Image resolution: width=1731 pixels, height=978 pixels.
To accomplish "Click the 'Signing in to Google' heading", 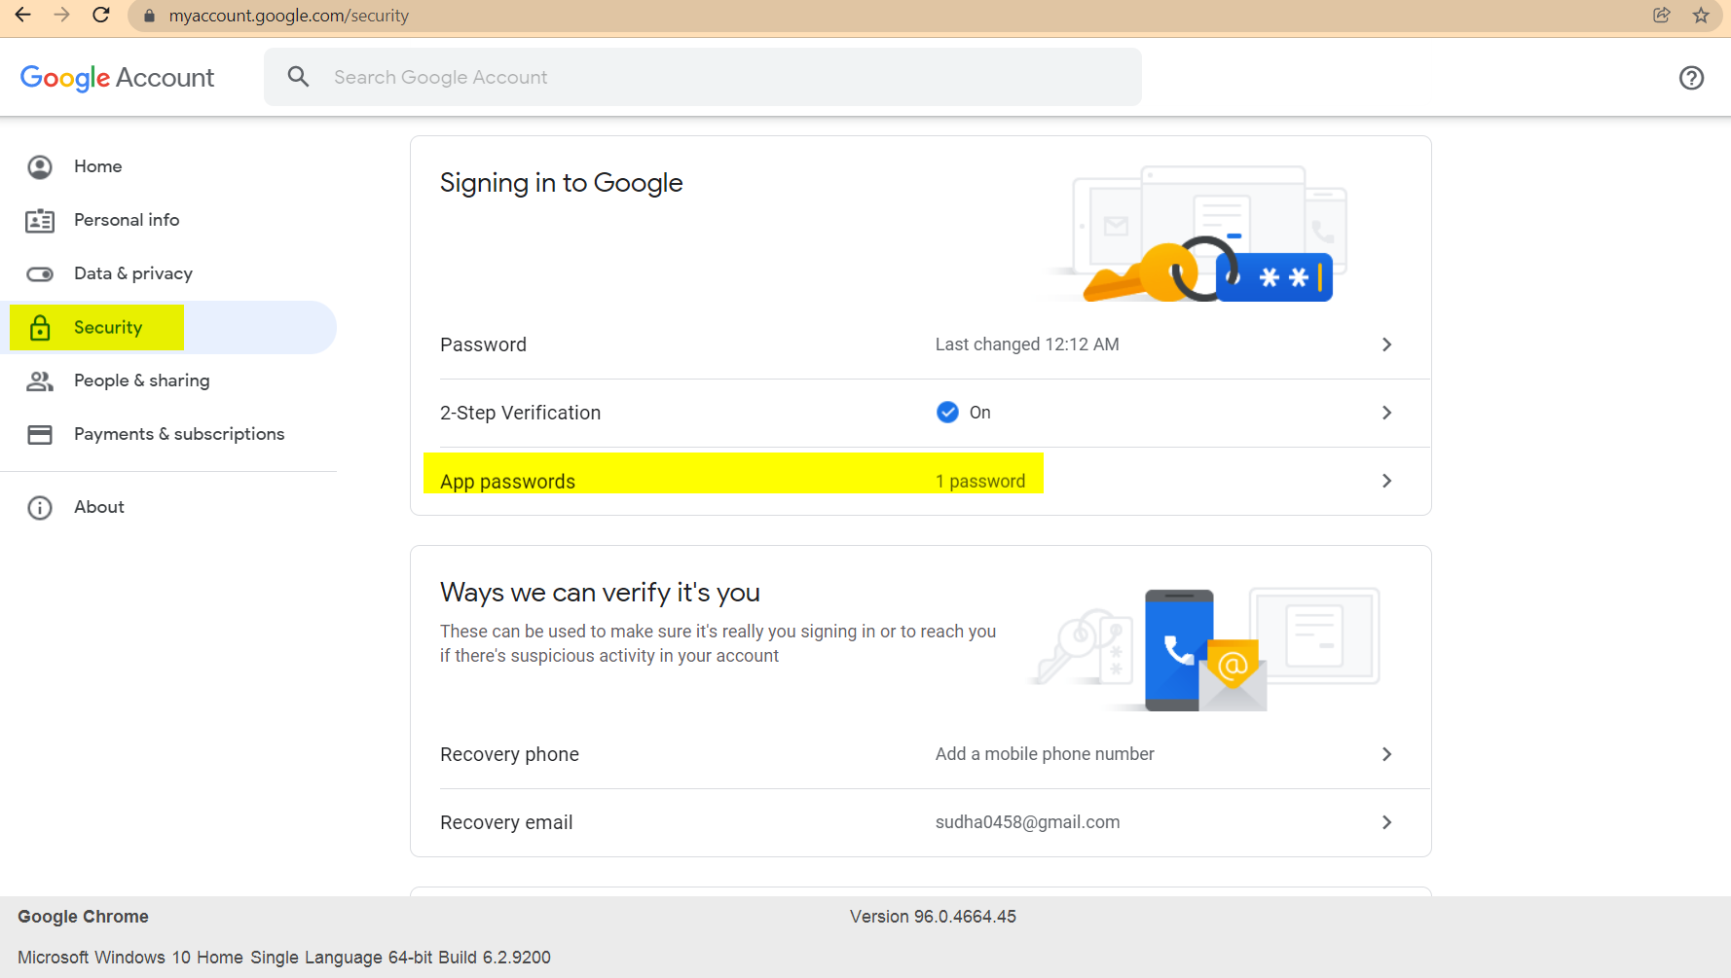I will click(561, 183).
